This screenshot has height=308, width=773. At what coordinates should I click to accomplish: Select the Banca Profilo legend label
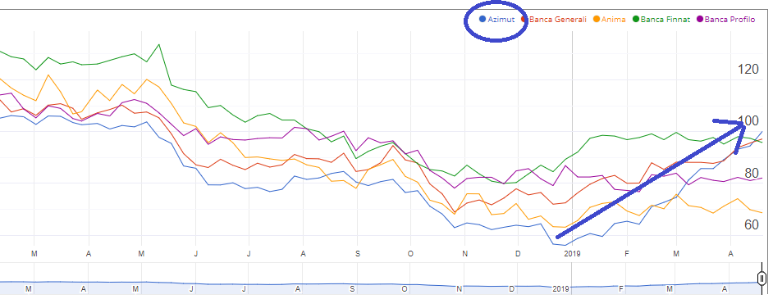click(730, 20)
